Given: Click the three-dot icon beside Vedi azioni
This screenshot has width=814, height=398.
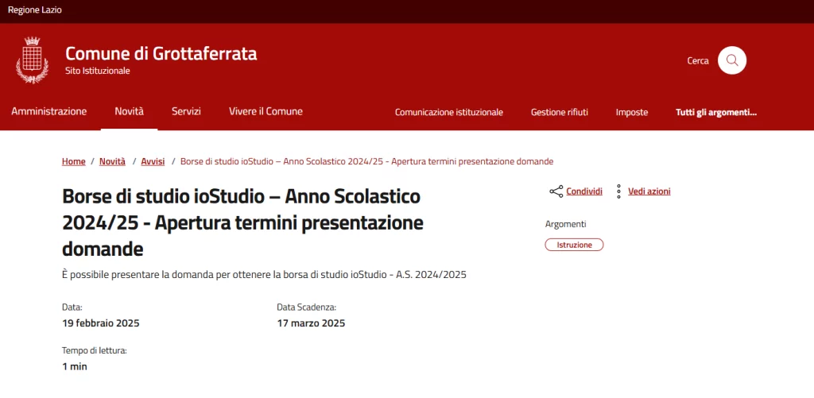Looking at the screenshot, I should click(618, 191).
